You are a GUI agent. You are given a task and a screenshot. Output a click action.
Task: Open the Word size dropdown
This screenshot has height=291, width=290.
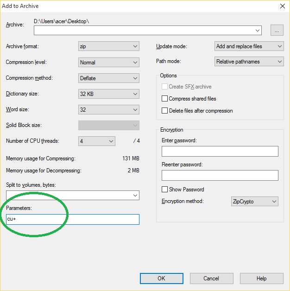tap(109, 109)
